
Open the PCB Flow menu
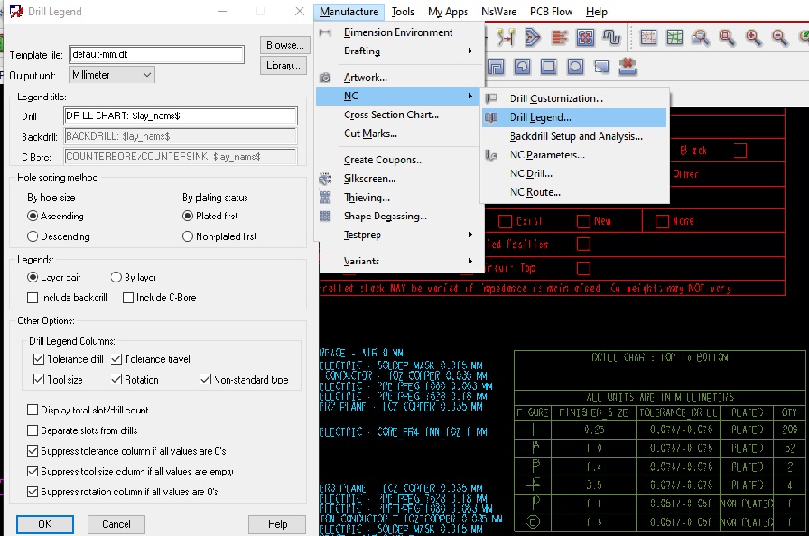tap(551, 12)
